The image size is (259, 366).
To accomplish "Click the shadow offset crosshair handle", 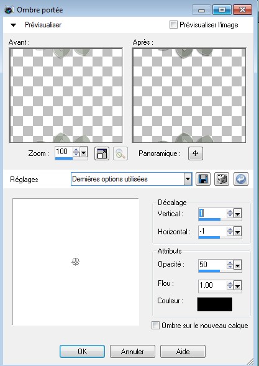I will (76, 262).
